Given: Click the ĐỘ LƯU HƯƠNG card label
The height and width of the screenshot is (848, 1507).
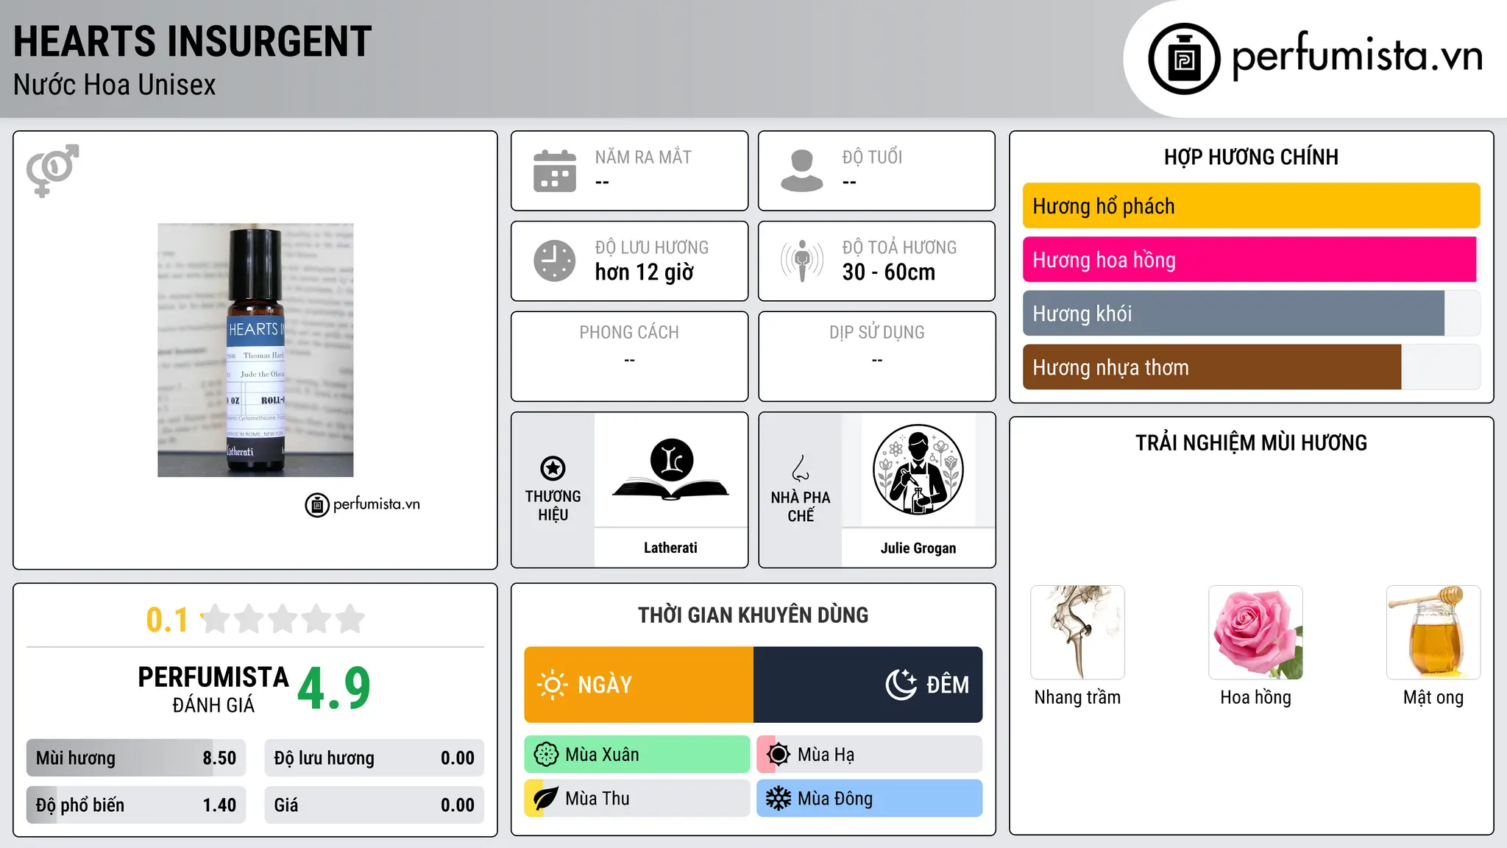Looking at the screenshot, I should coord(652,248).
